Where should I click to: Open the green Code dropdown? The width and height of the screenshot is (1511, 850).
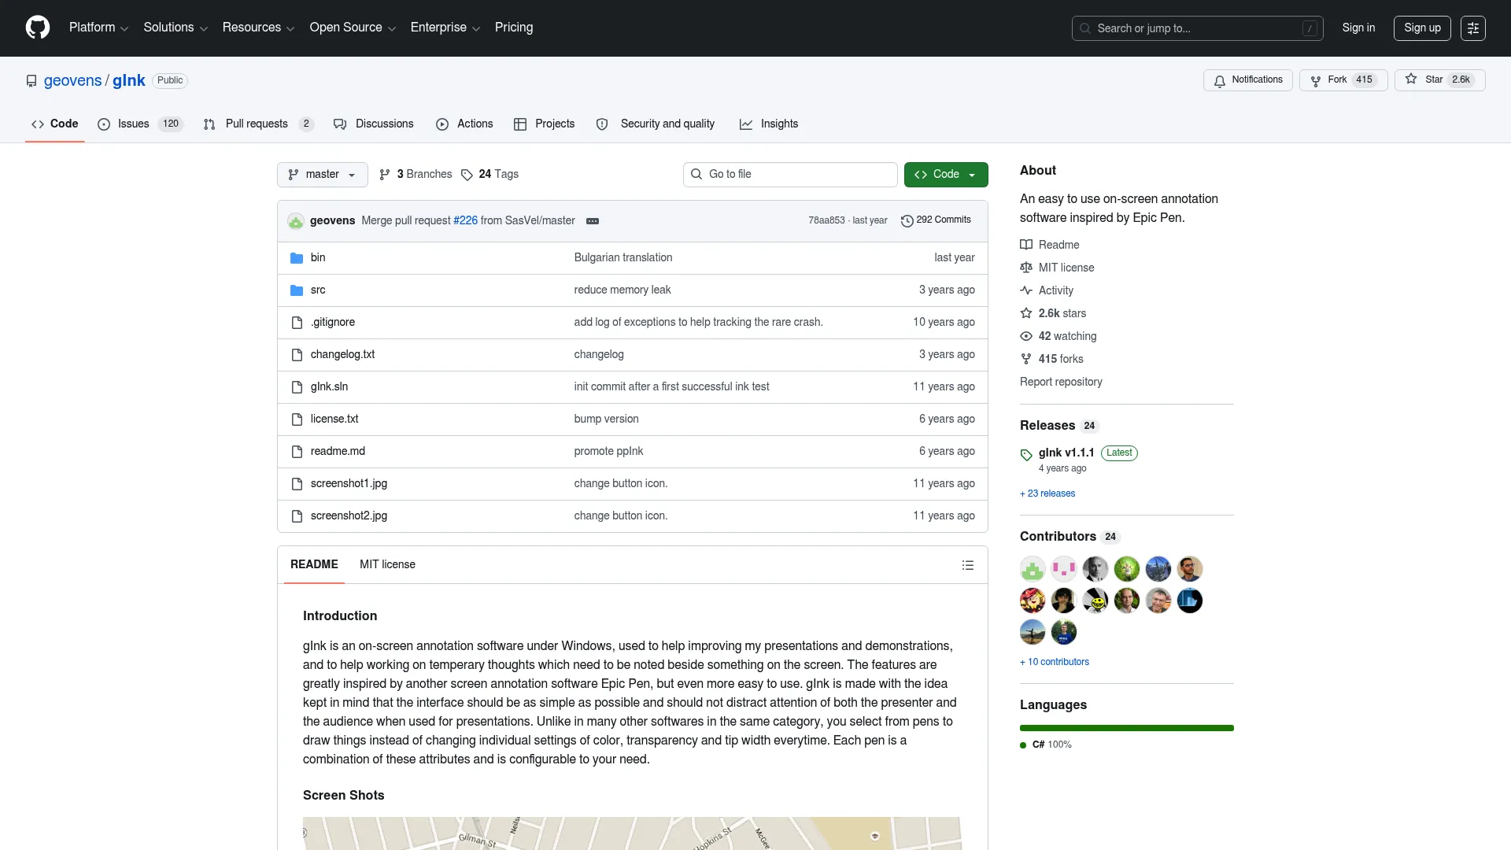(946, 175)
